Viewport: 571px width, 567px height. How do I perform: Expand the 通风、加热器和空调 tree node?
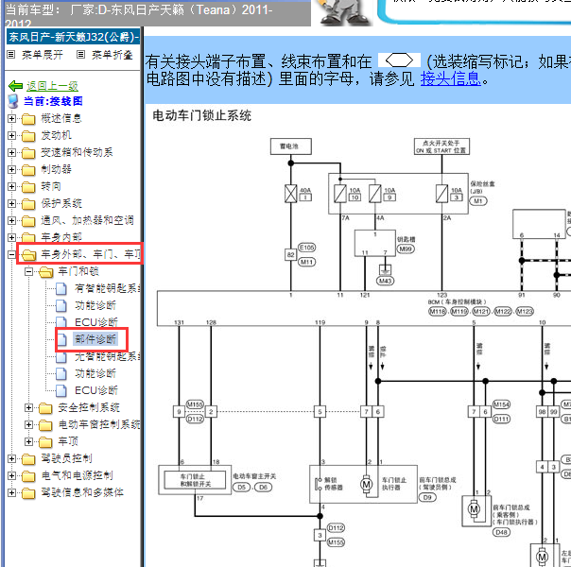coord(11,220)
